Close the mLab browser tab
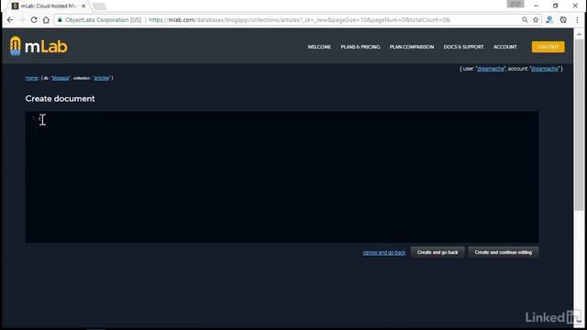 pos(83,6)
